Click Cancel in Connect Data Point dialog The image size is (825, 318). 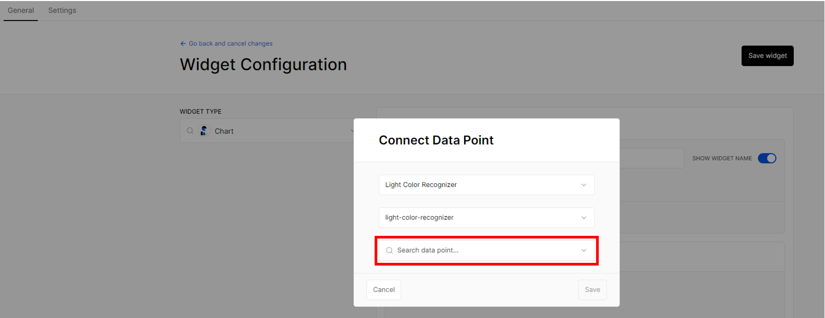click(x=384, y=290)
